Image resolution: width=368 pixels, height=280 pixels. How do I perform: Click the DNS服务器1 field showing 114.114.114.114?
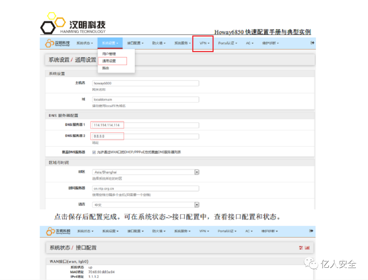tap(107, 125)
